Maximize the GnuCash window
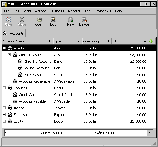158x147 pixels. click(x=148, y=4)
